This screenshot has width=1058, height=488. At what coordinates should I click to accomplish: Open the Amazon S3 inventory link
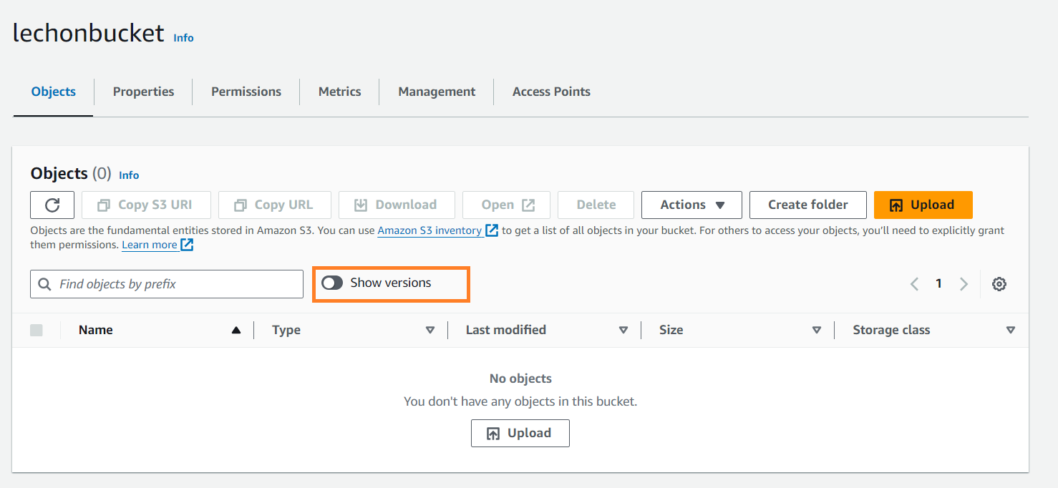click(429, 230)
